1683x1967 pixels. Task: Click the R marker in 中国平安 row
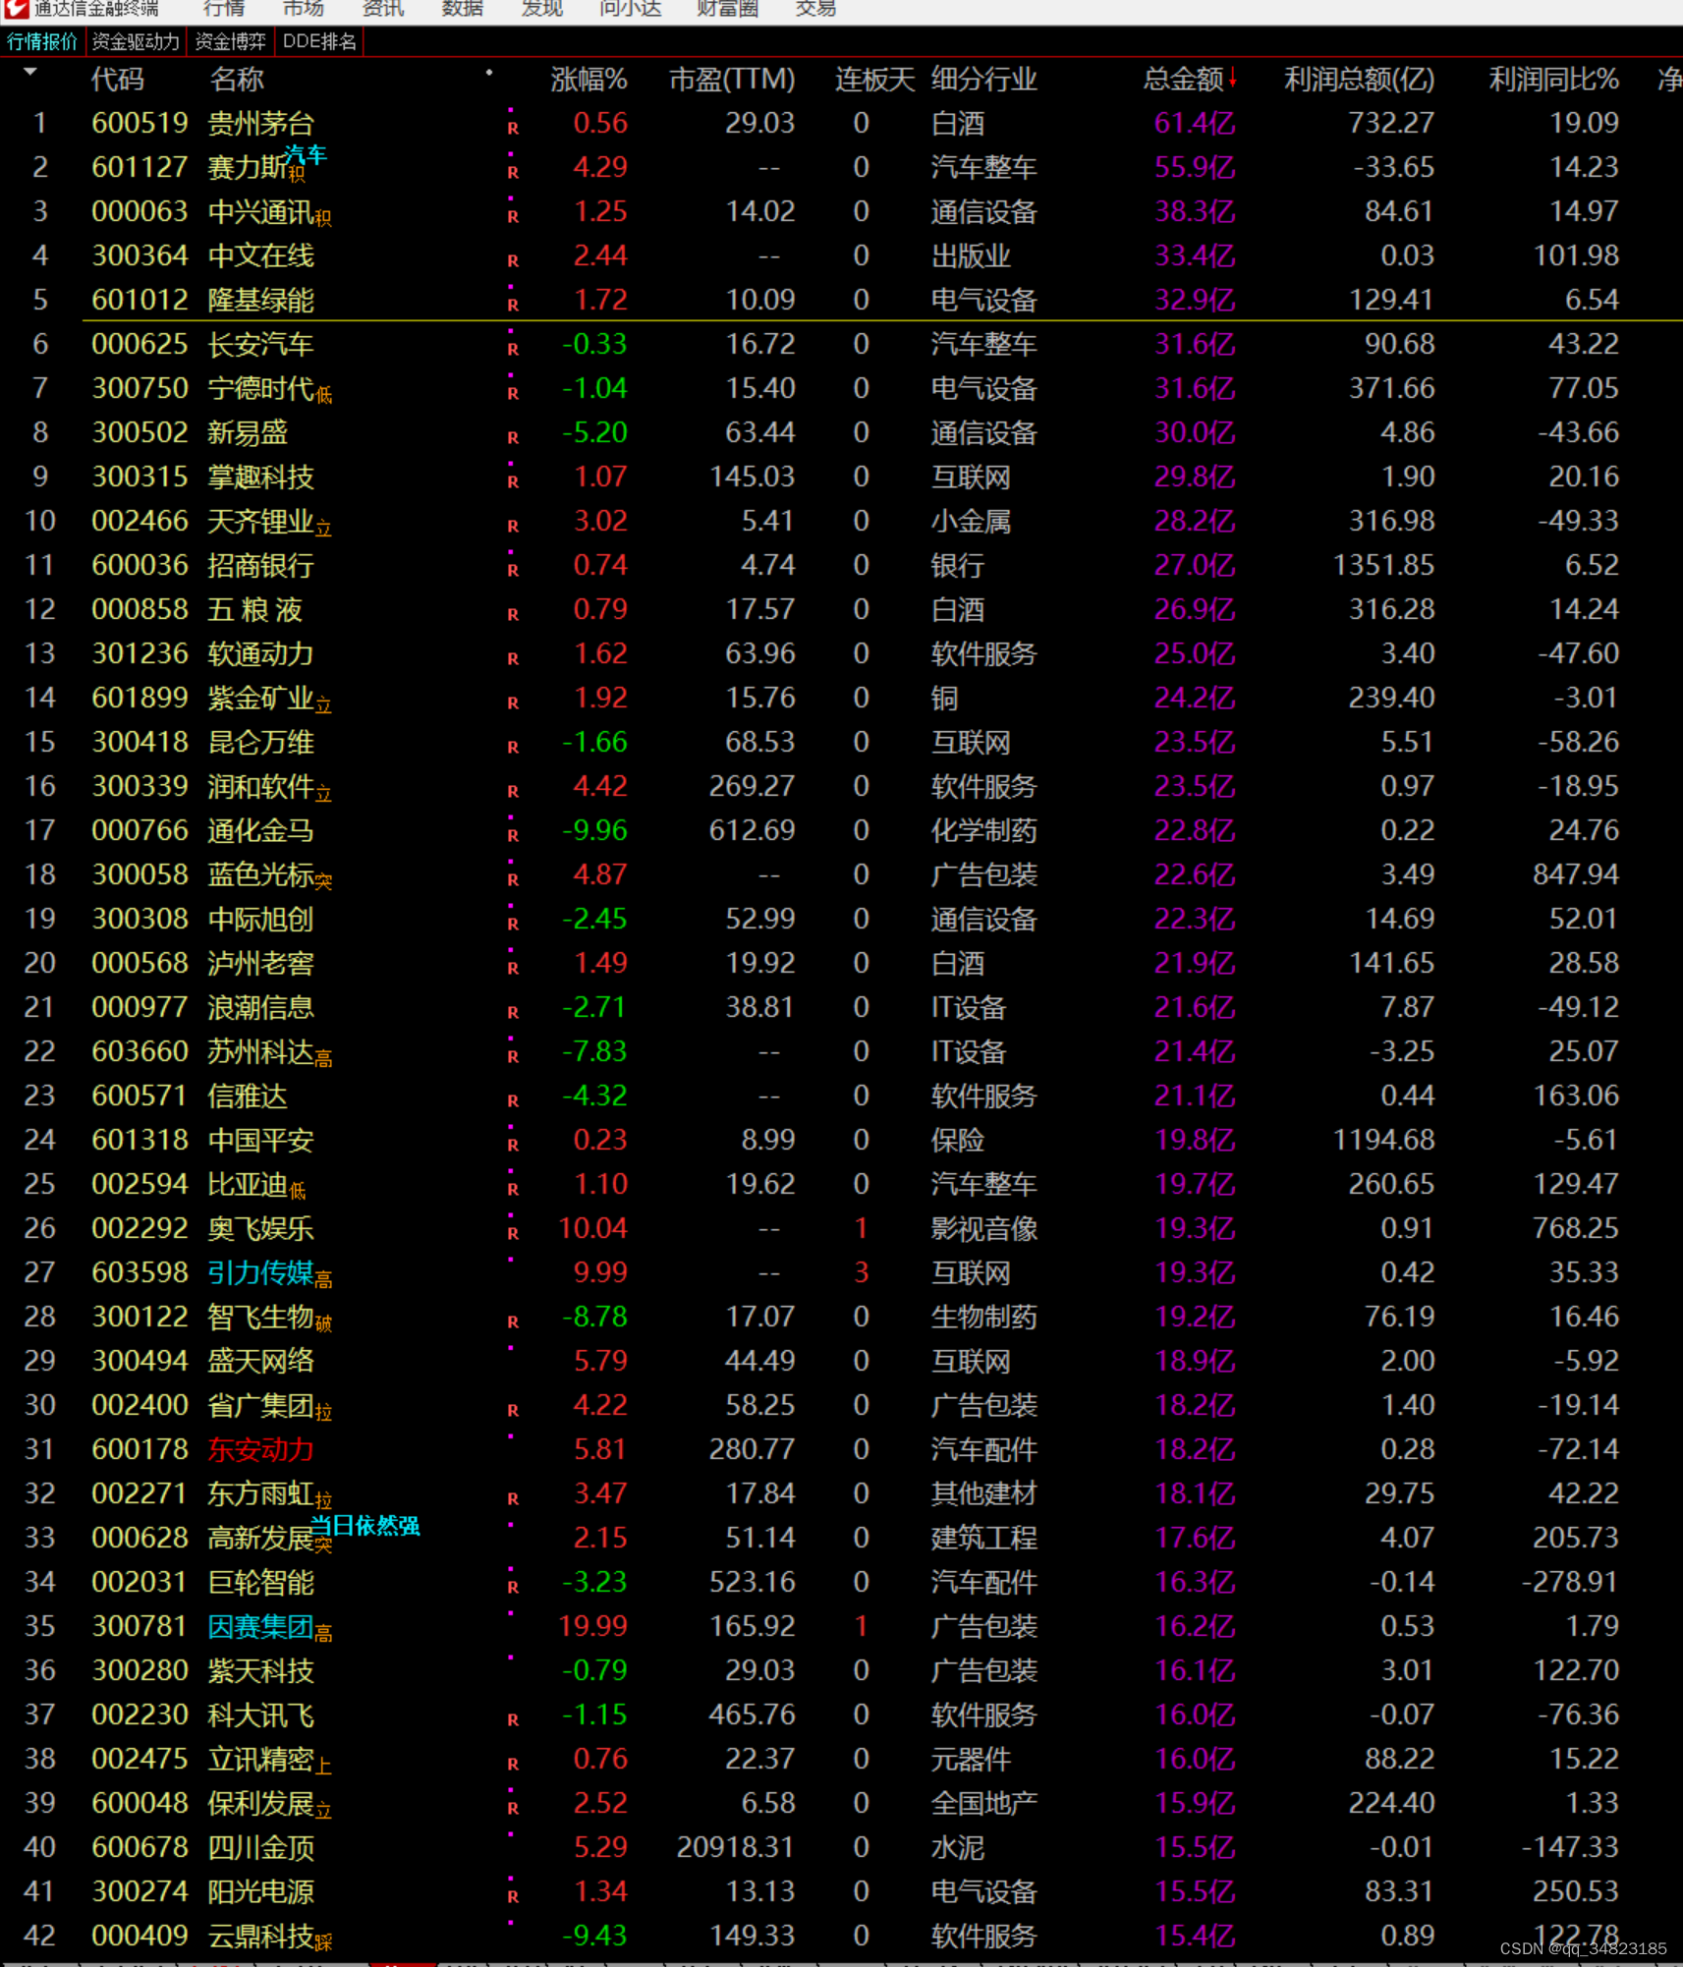[513, 1145]
